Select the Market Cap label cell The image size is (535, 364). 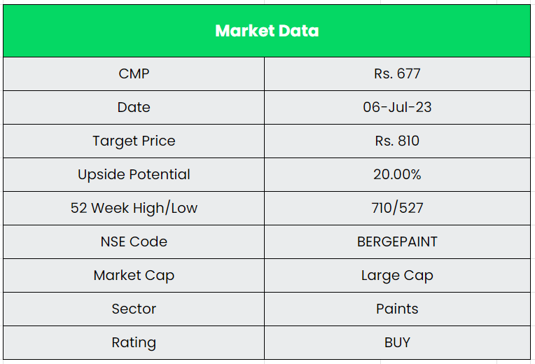click(134, 275)
